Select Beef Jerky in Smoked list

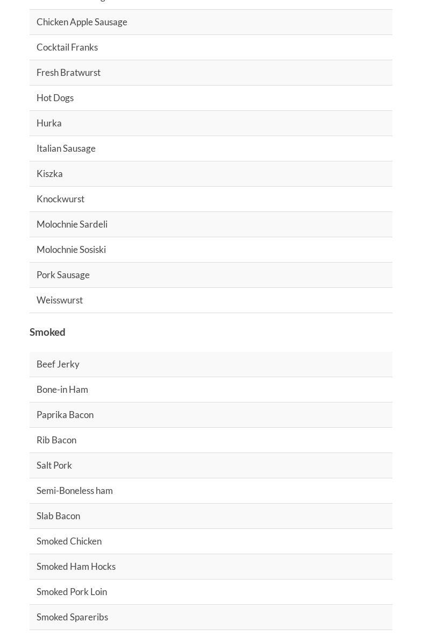pyautogui.click(x=58, y=364)
